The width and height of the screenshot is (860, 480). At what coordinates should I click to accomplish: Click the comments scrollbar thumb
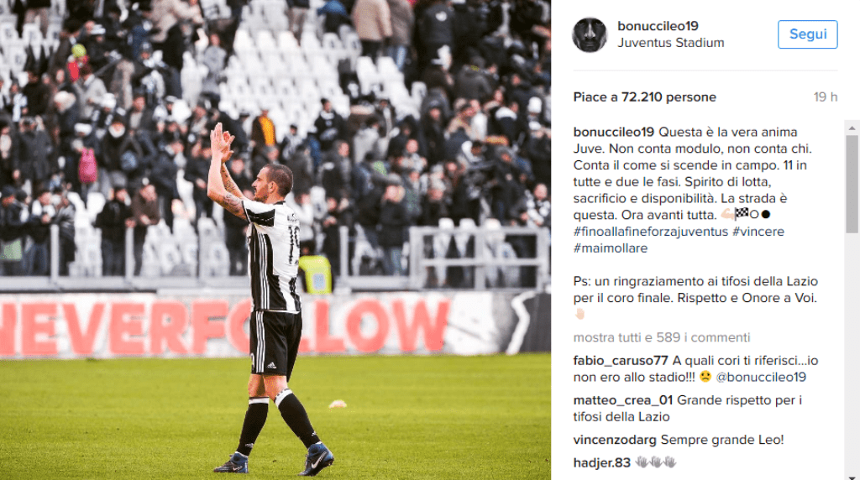click(852, 184)
